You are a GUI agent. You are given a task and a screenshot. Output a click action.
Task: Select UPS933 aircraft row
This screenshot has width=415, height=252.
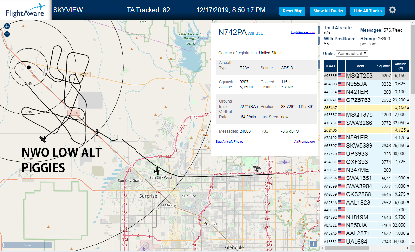[x=366, y=154]
